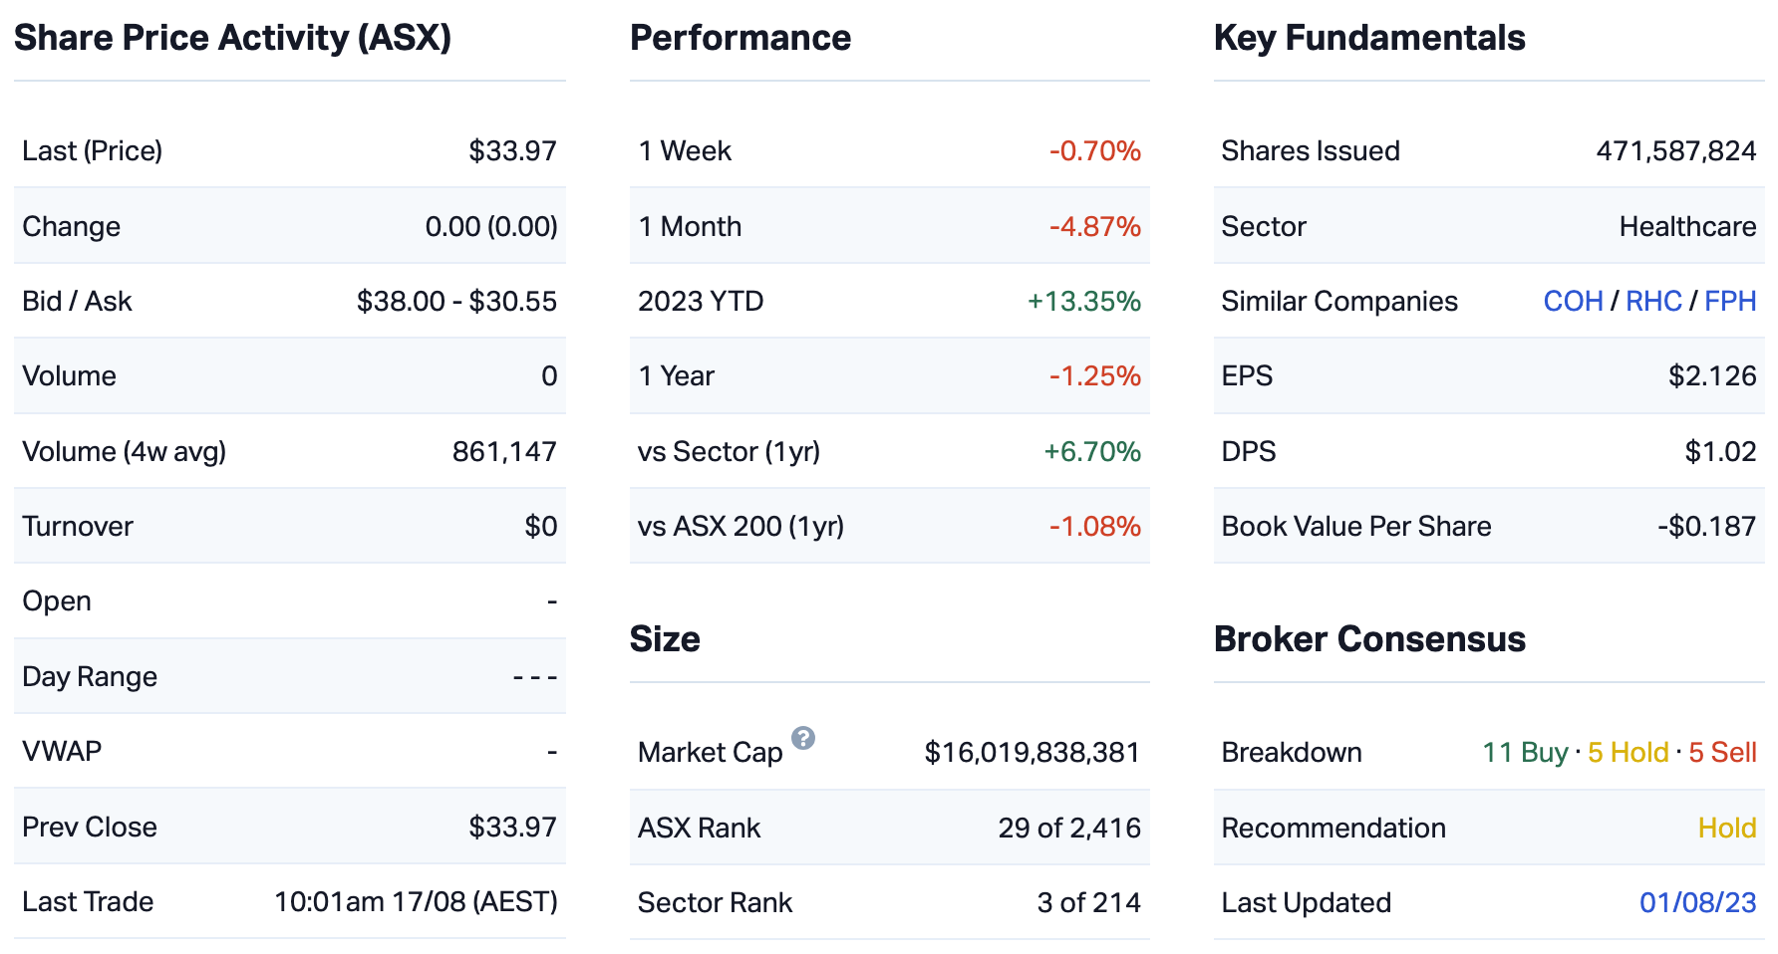This screenshot has width=1778, height=954.
Task: Select "11 Buy" in the broker breakdown
Action: click(1525, 752)
